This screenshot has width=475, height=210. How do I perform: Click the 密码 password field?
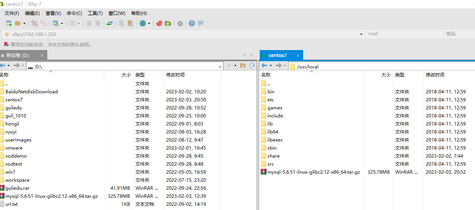tap(459, 34)
